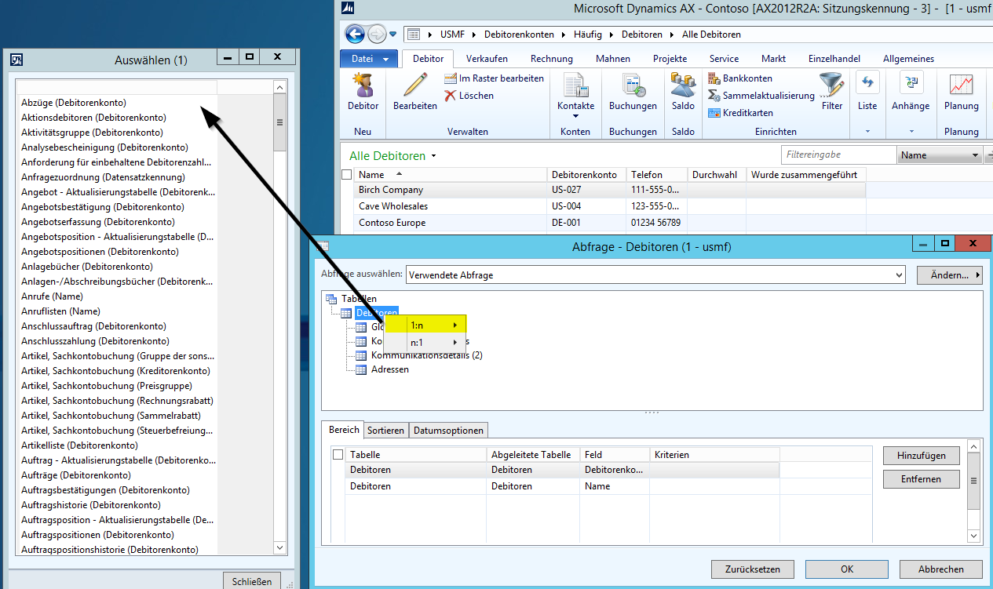Open the Name filter field dropdown

tap(976, 155)
